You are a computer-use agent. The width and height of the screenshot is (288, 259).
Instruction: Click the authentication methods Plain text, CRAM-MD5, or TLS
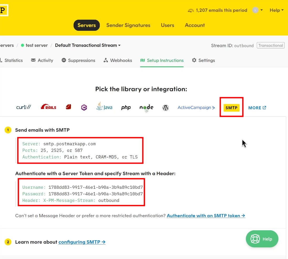pyautogui.click(x=101, y=157)
